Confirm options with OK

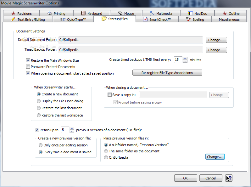point(186,178)
